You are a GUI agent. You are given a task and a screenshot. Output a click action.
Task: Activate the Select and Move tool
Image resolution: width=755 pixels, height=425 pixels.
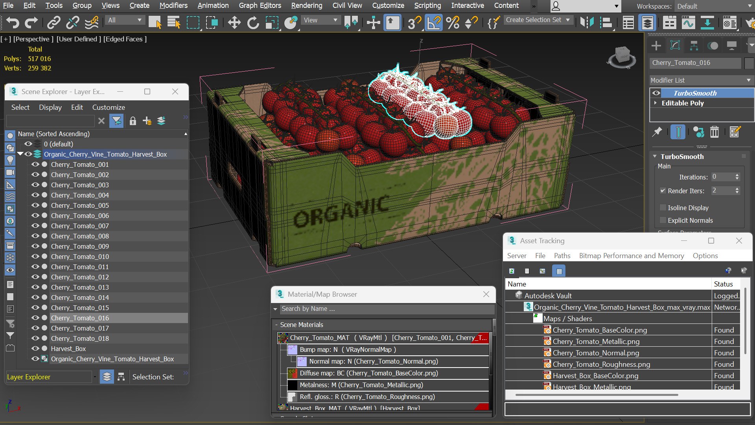click(x=234, y=22)
